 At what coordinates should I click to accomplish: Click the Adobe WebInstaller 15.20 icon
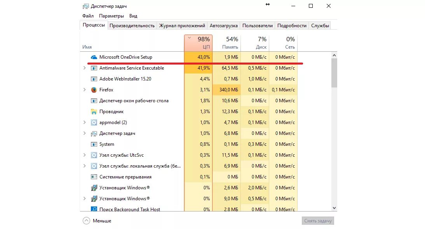click(94, 79)
